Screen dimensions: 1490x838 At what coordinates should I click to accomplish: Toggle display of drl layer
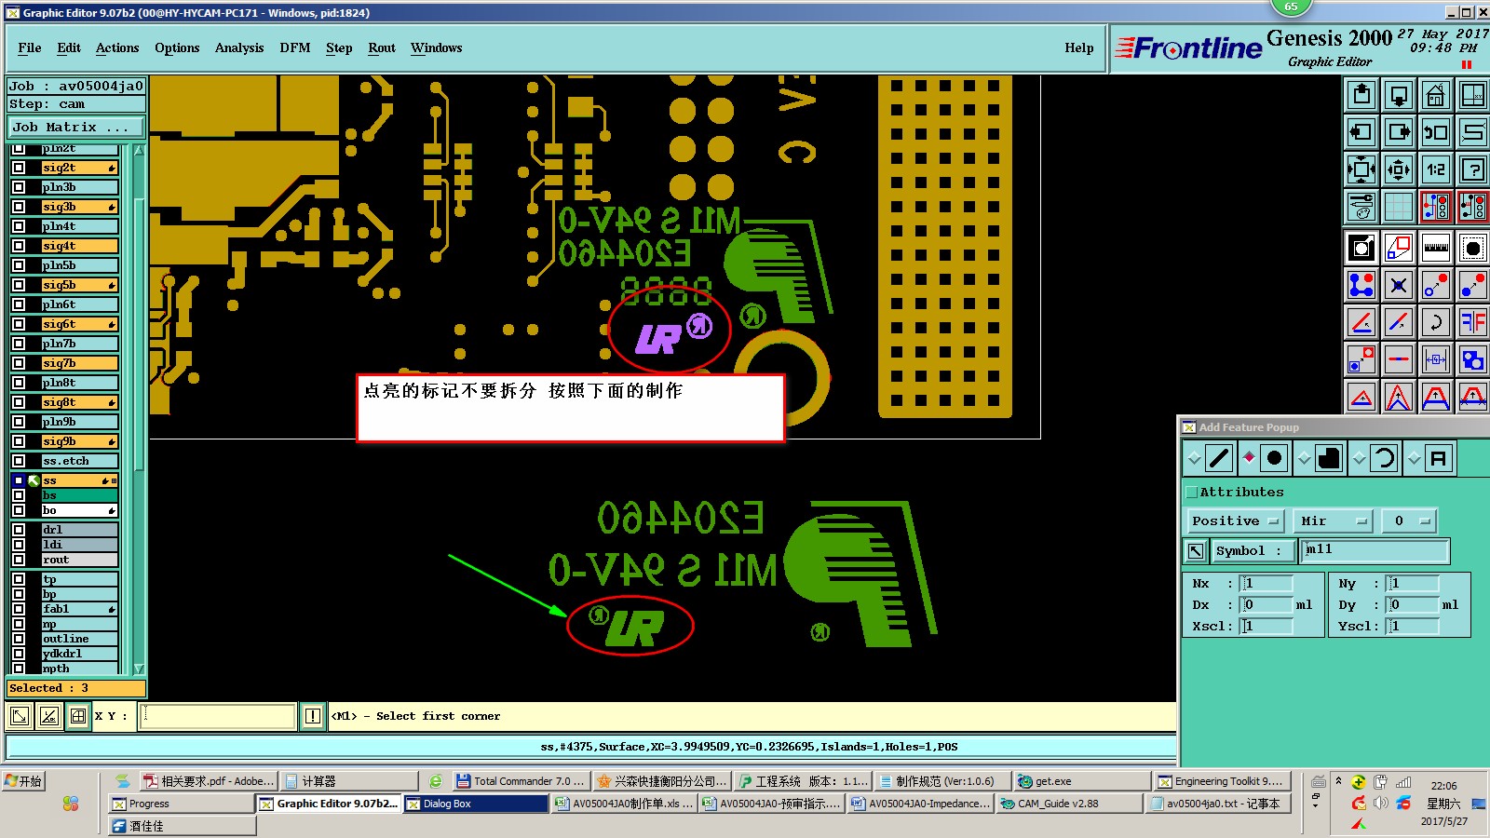[x=19, y=530]
